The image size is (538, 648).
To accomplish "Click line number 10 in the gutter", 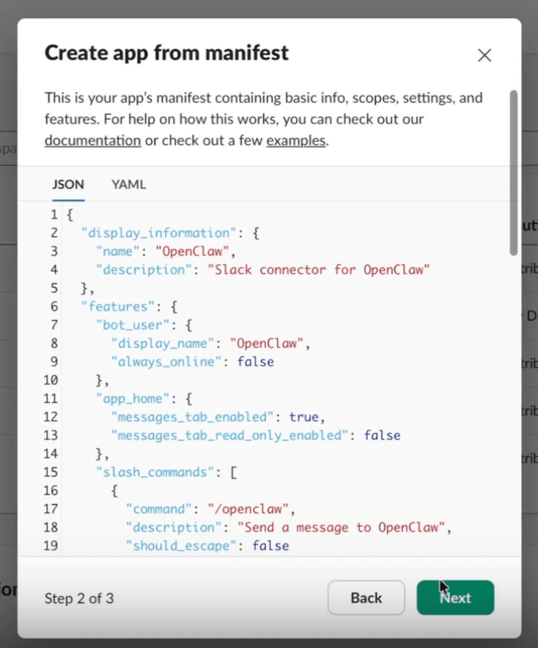I will tap(50, 380).
